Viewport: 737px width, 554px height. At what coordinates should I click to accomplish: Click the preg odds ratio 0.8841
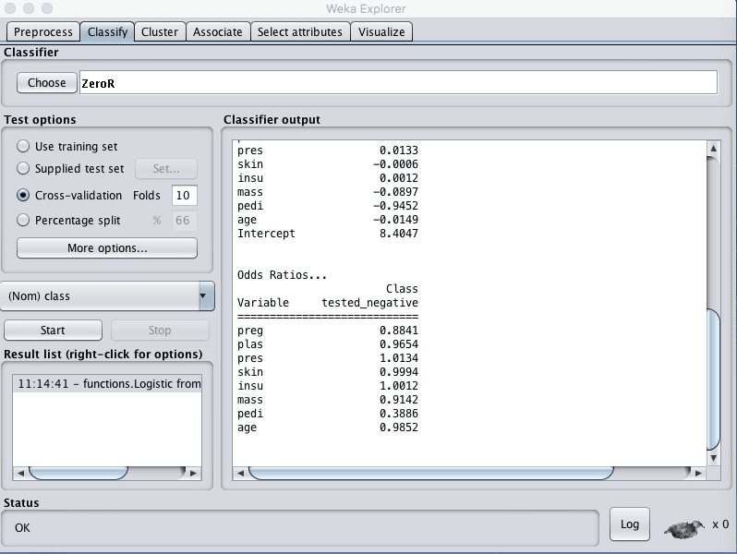coord(399,331)
